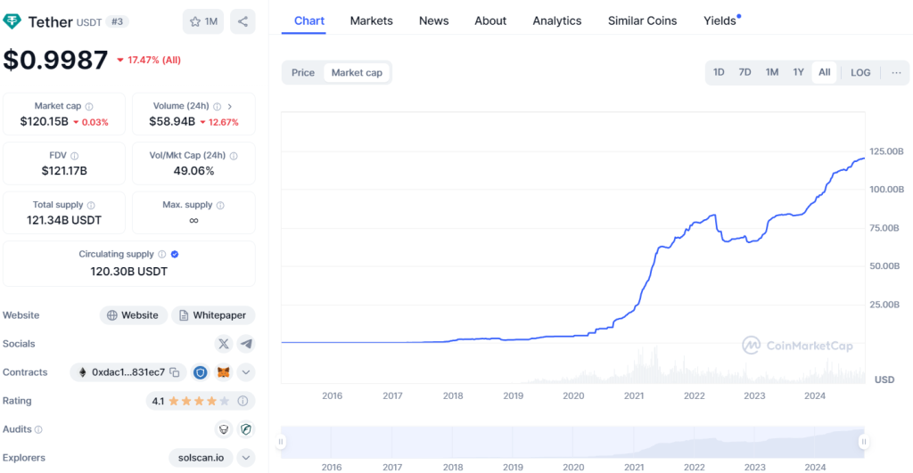913x473 pixels.
Task: Show Volume (24h) info icon
Action: tap(218, 107)
